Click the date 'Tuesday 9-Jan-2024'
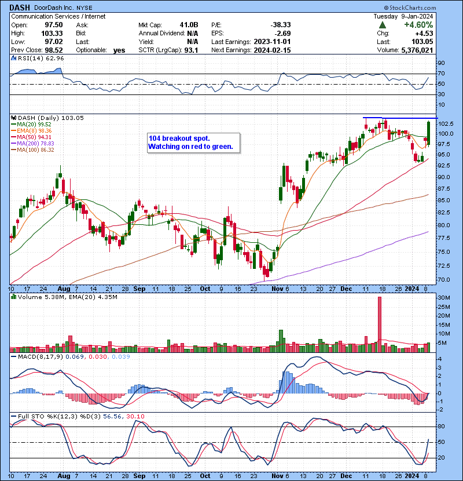Viewport: 463px width, 481px height. (403, 16)
